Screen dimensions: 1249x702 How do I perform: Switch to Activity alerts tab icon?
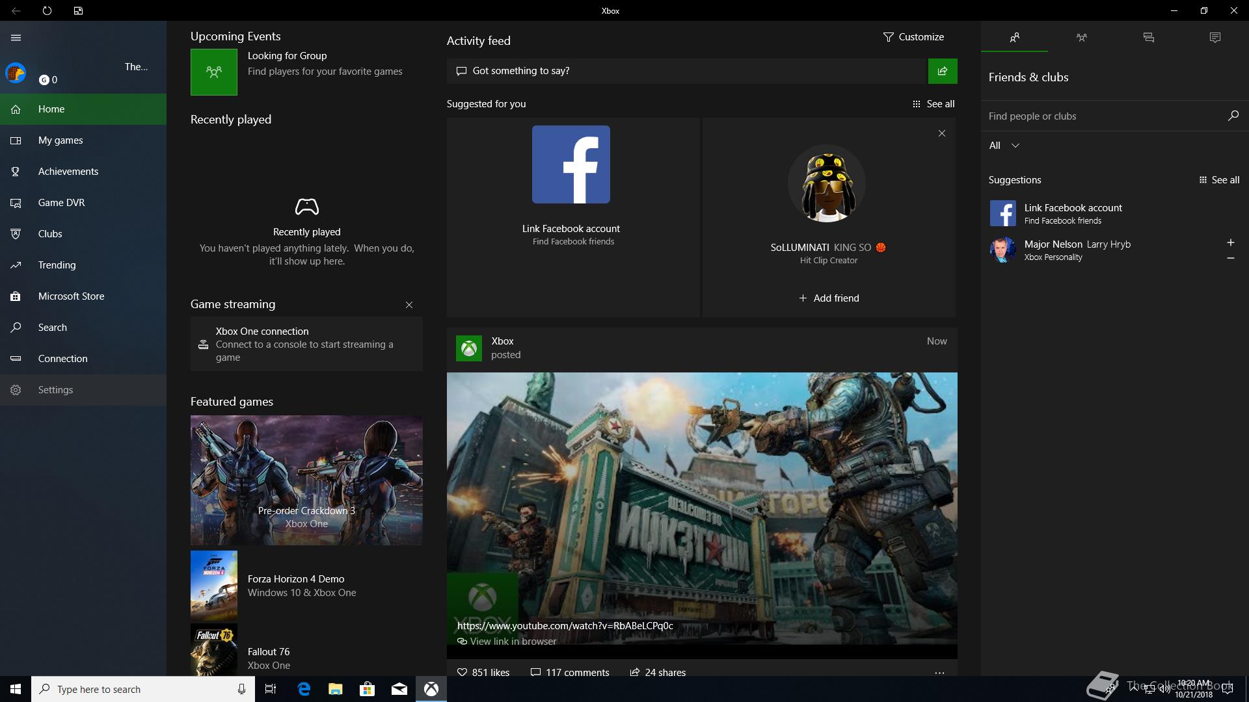(1215, 38)
